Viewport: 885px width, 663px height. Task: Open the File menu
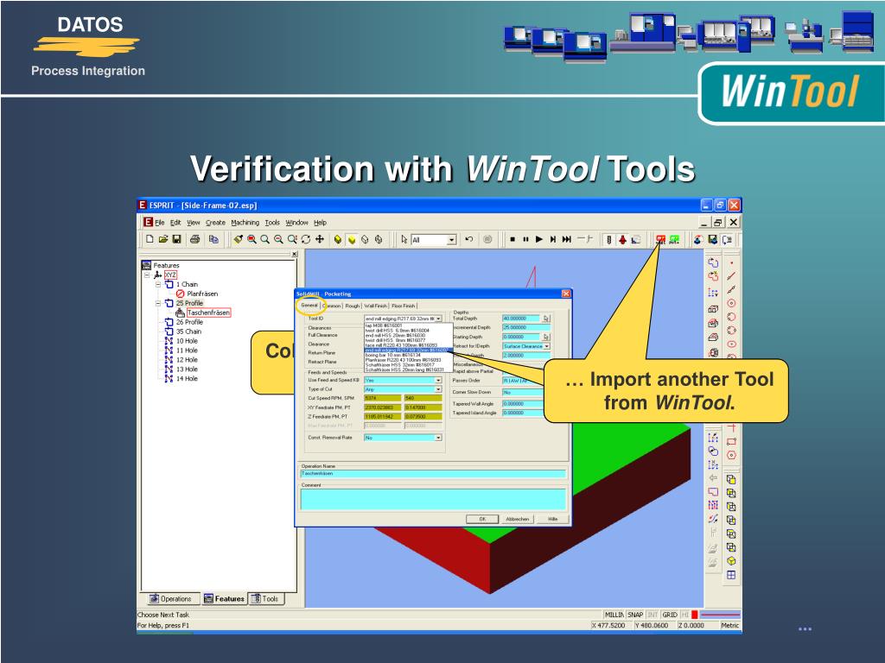coord(160,223)
